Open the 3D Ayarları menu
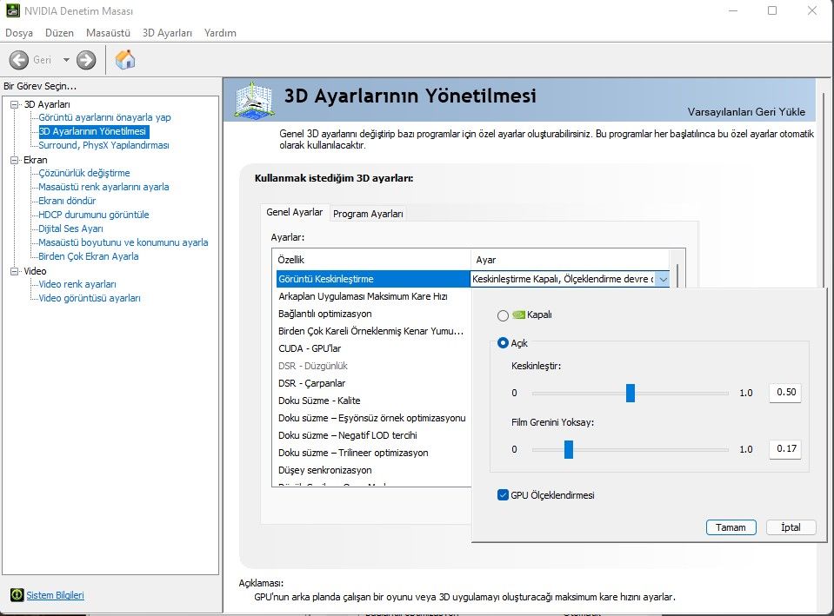834x616 pixels. (167, 33)
